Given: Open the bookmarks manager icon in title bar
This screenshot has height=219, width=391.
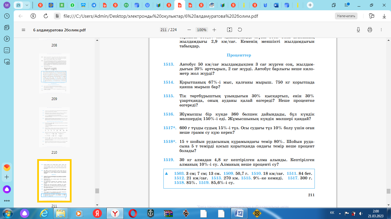Looking at the screenshot, I should coord(334,5).
